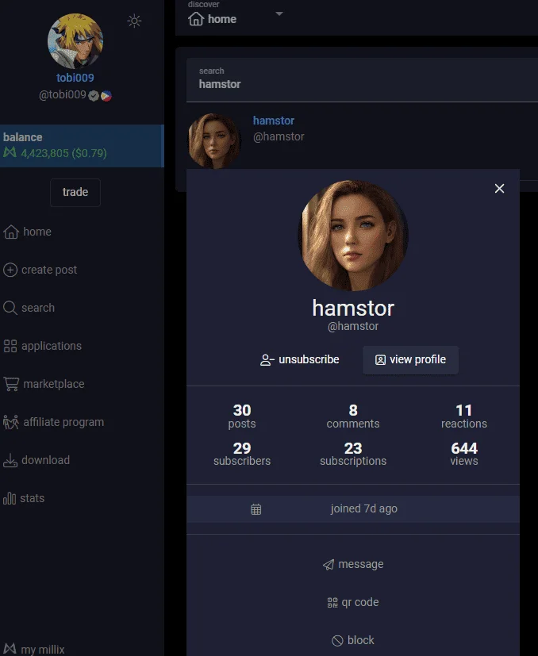Viewport: 538px width, 656px height.
Task: Open tobi009 profile avatar in sidebar
Action: [75, 41]
